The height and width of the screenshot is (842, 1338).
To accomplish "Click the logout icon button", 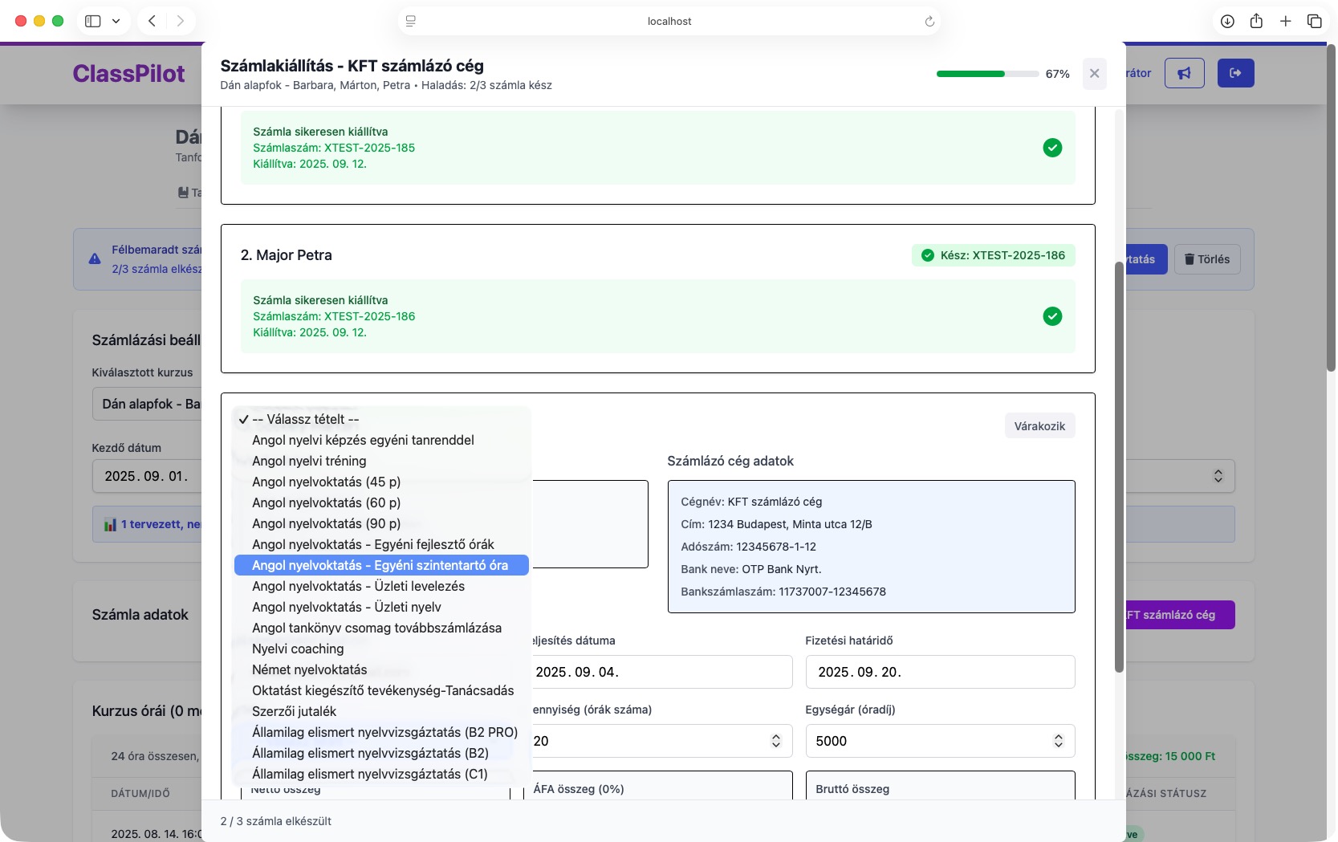I will 1235,74.
